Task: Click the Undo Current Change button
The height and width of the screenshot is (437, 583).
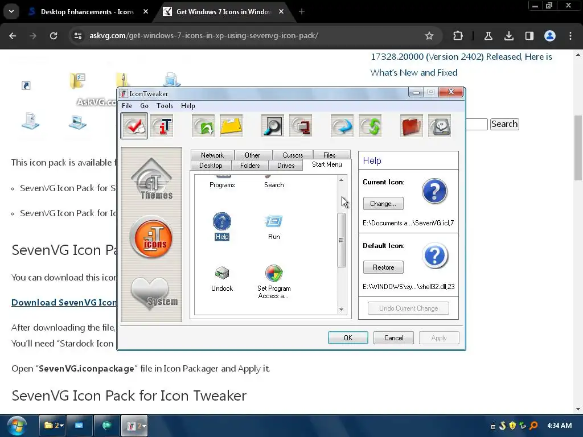Action: click(x=408, y=308)
